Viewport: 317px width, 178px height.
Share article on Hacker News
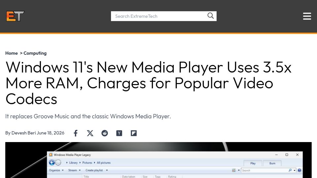119,133
